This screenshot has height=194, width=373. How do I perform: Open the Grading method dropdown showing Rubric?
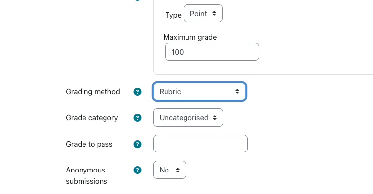coord(199,91)
